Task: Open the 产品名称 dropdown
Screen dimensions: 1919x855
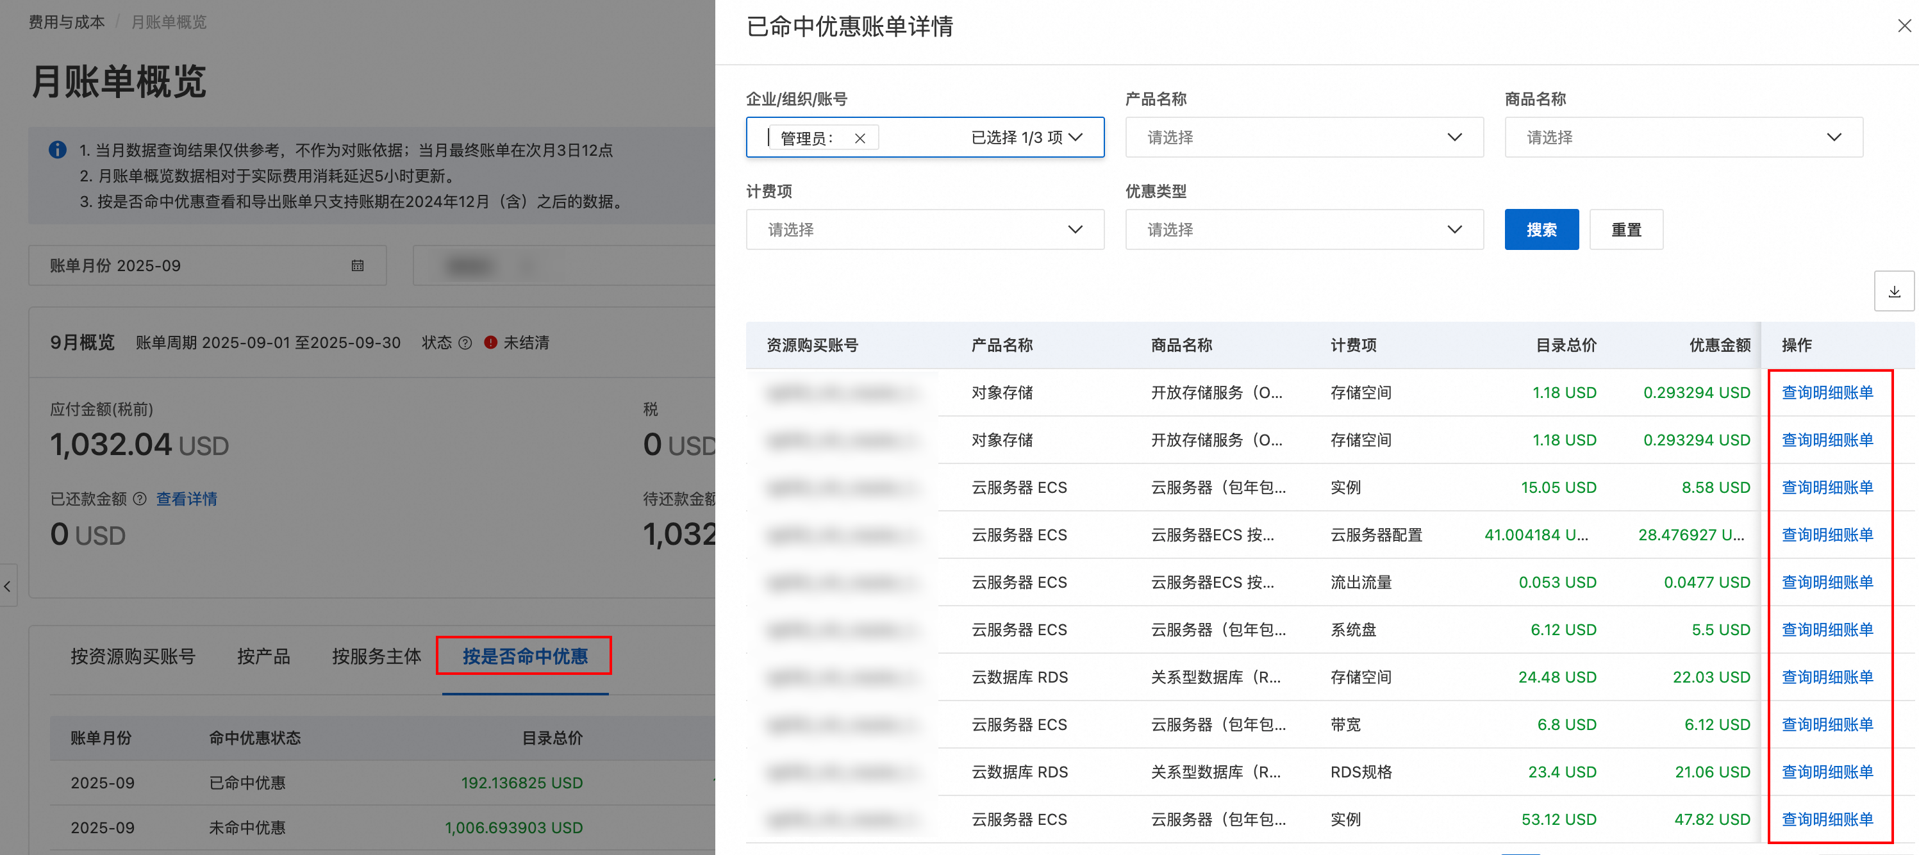Action: click(x=1304, y=138)
